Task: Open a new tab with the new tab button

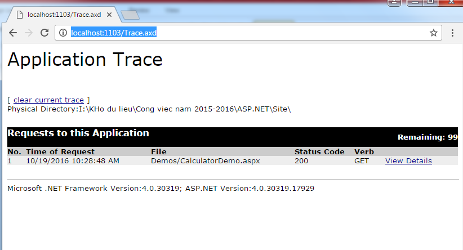Action: 130,15
